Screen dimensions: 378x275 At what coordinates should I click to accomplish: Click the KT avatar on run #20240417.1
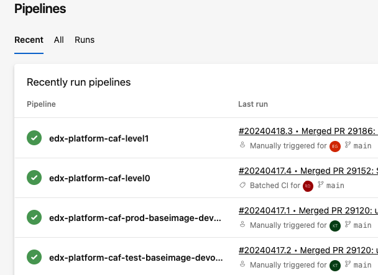point(335,225)
